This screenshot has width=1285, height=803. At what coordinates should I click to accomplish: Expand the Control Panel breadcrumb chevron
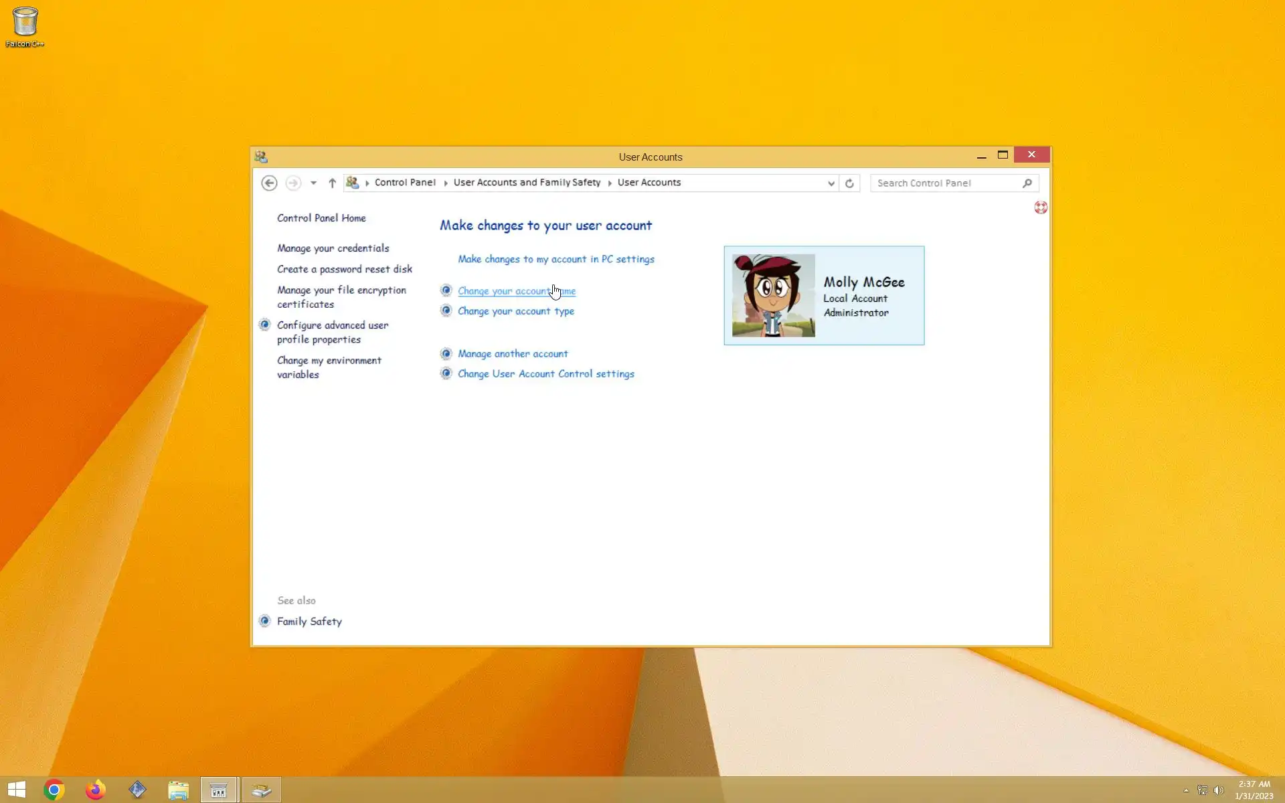pyautogui.click(x=446, y=183)
